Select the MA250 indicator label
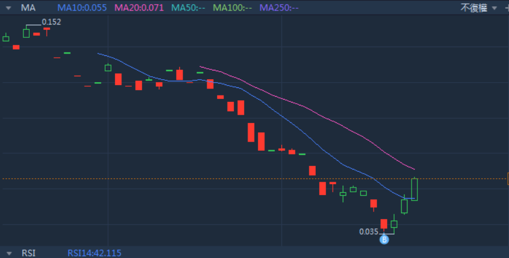 pyautogui.click(x=279, y=8)
